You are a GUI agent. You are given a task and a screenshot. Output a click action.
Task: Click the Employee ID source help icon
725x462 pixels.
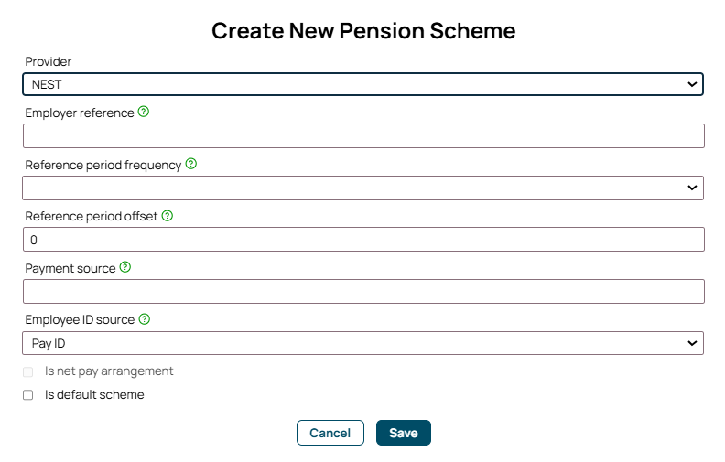[145, 318]
